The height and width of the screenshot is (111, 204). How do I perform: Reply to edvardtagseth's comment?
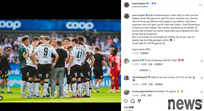[x=150, y=84]
